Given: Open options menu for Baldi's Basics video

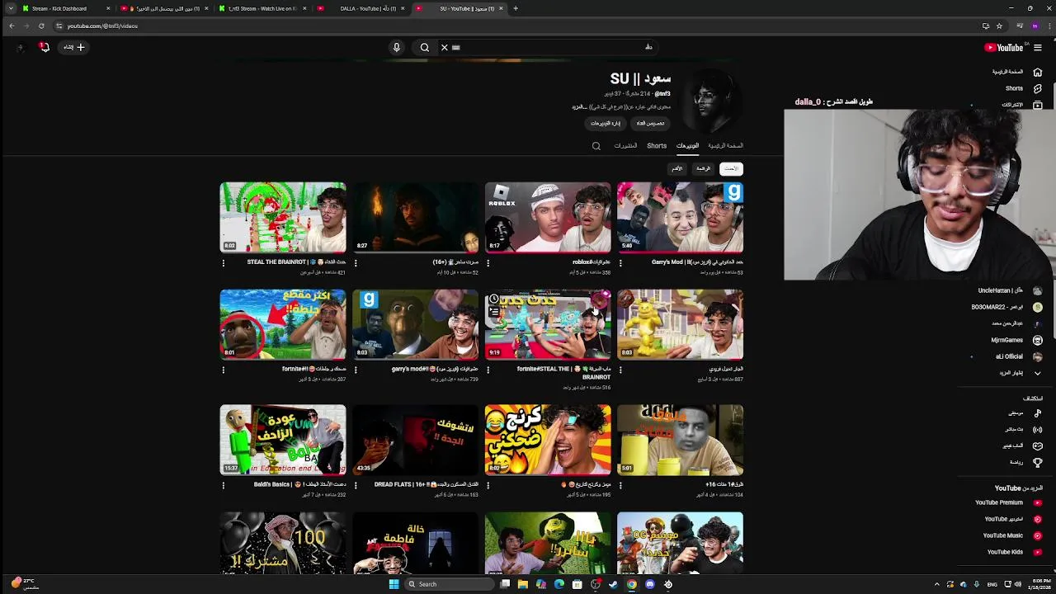Looking at the screenshot, I should coord(224,485).
